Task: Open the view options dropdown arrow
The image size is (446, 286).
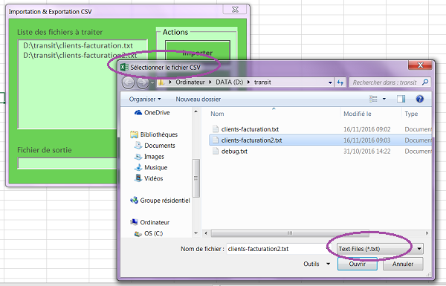Action: click(384, 99)
